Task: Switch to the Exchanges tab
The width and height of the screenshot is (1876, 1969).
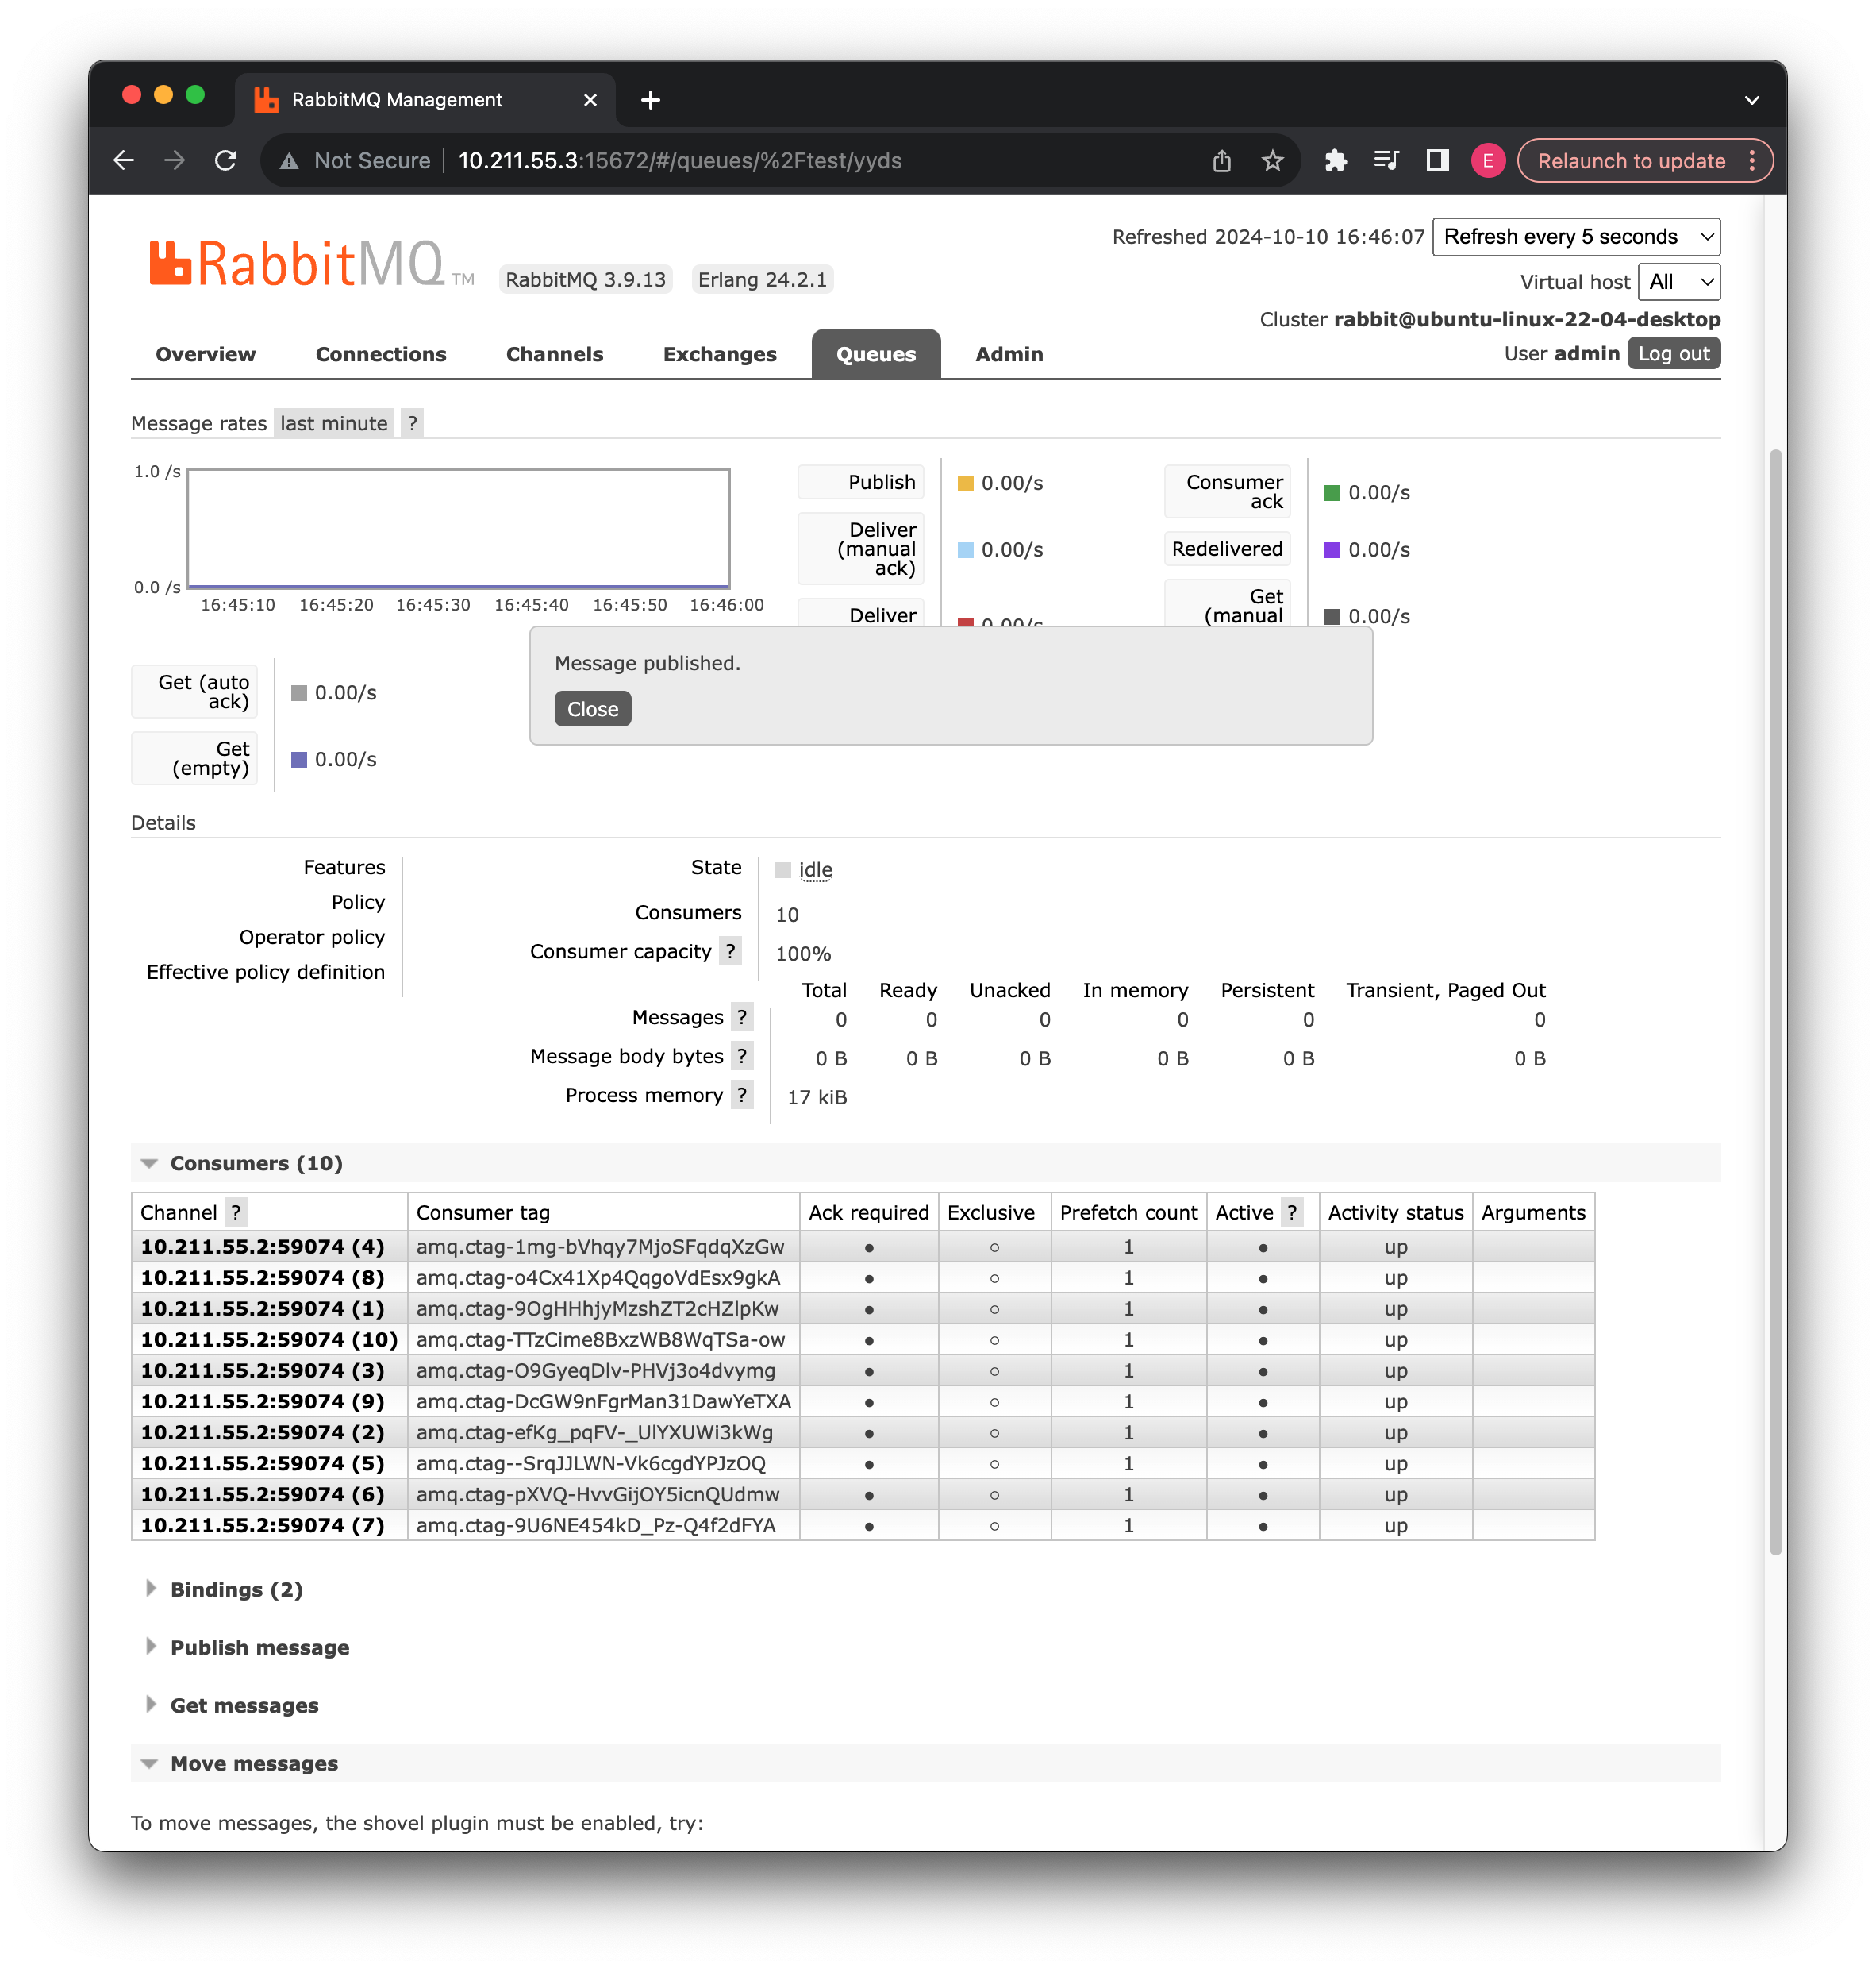Action: click(x=719, y=354)
